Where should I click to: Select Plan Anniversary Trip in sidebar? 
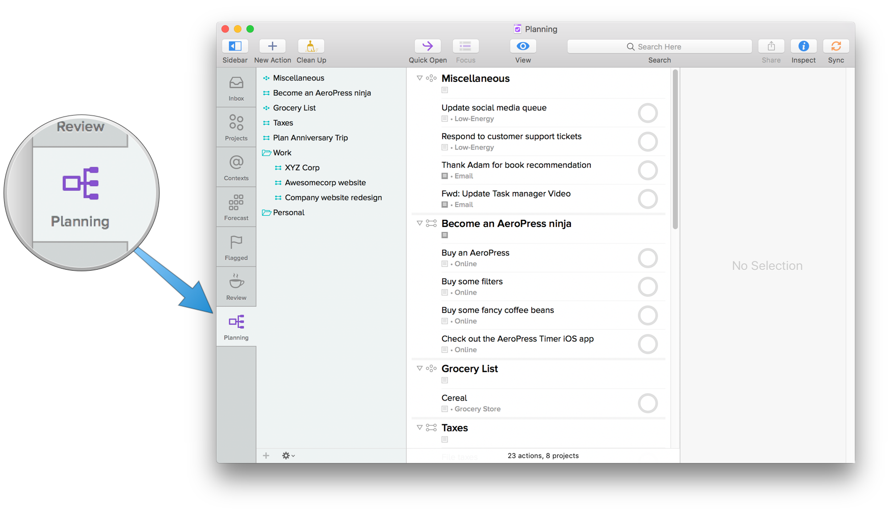click(x=310, y=138)
